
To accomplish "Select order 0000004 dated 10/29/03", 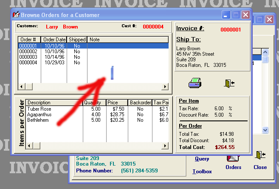I will [x=29, y=63].
